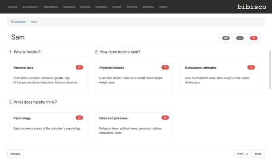Viewport: 272px width, 165px height.
Task: Click 'Each and every aspect' description text
Action: 47,128
